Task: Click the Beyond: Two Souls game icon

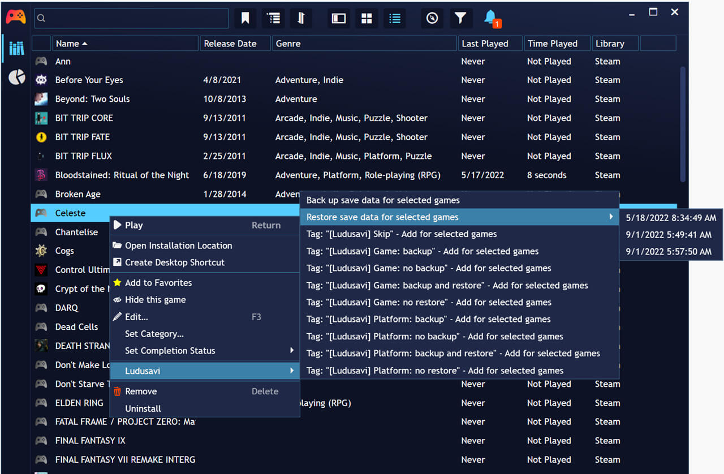Action: tap(41, 99)
